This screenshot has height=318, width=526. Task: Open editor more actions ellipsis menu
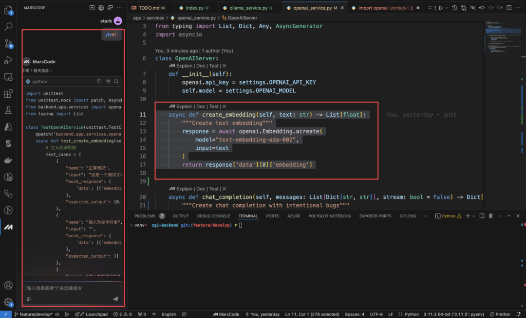click(518, 8)
